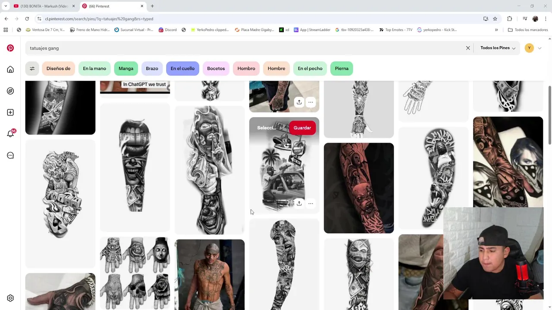Open the red forearm tattoo pin
552x310 pixels.
coord(359,188)
